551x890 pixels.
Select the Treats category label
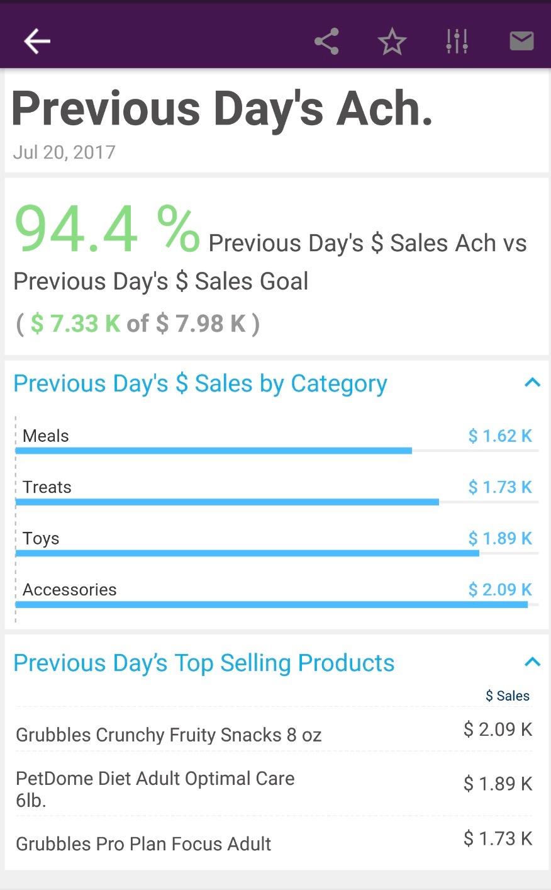coord(47,487)
